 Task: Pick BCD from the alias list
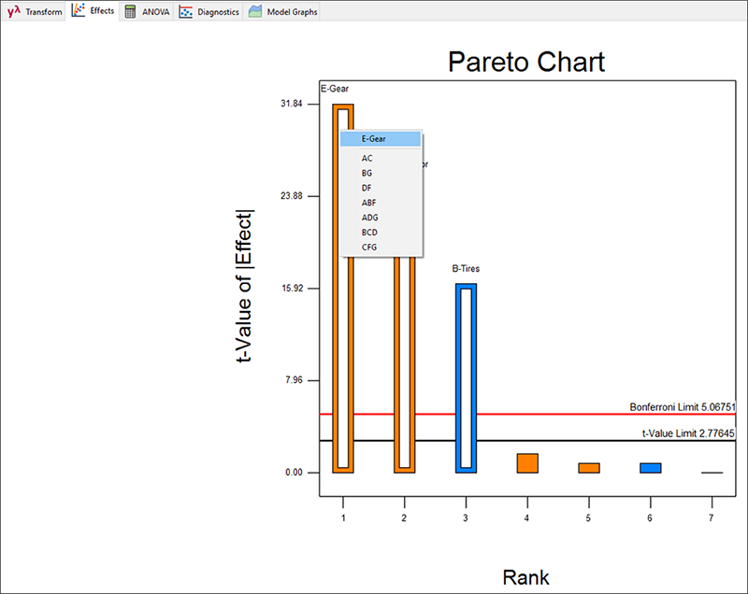[x=369, y=232]
